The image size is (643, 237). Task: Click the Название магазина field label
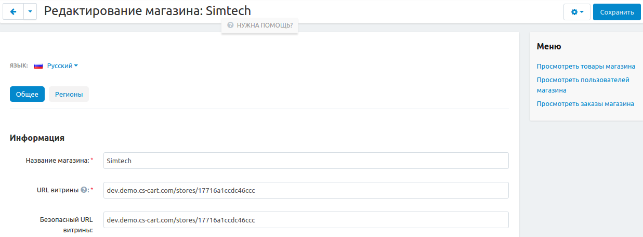click(57, 161)
